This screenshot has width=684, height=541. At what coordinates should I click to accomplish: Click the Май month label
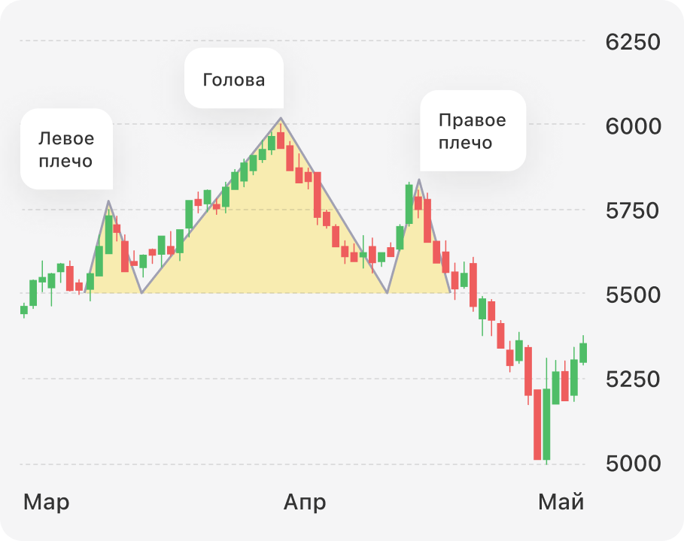click(x=561, y=502)
